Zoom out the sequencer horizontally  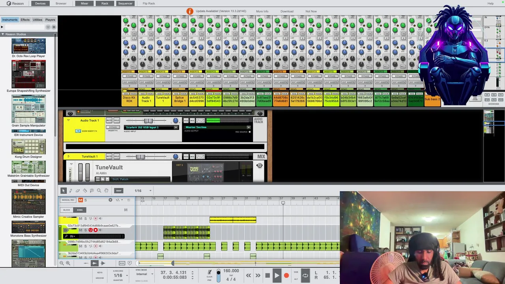[x=62, y=263]
